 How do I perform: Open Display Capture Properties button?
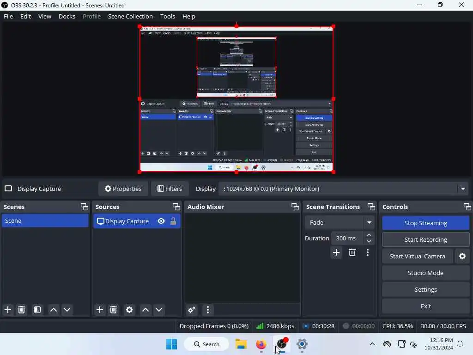pos(123,189)
